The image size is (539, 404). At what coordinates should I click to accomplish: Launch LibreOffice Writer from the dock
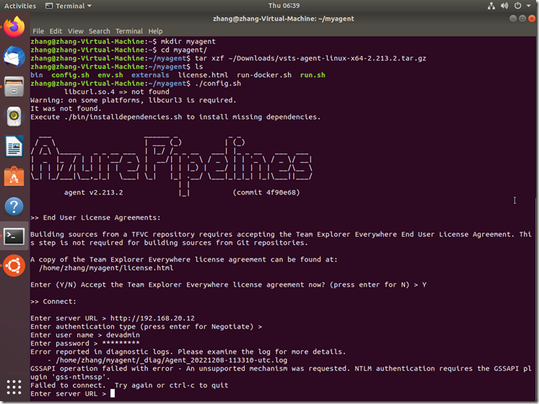(14, 146)
